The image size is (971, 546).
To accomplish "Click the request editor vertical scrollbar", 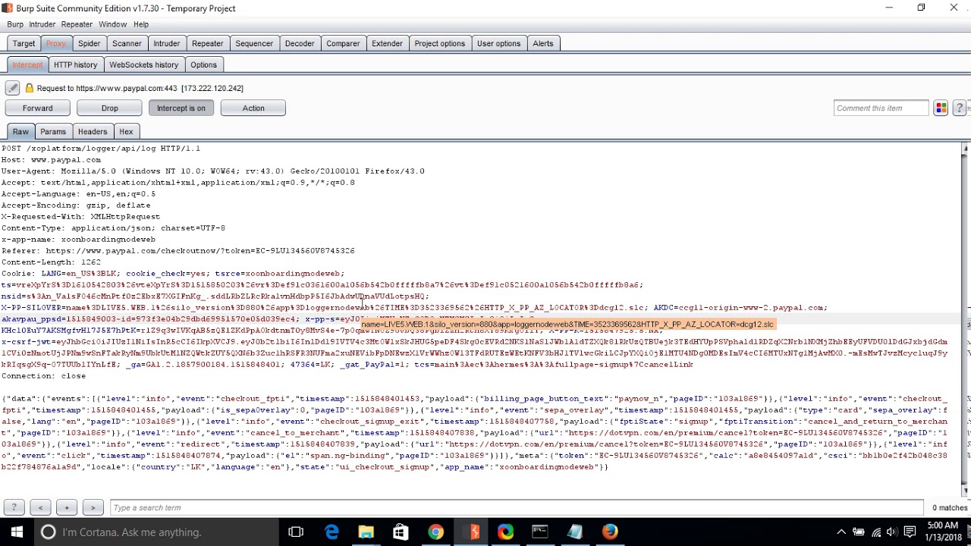I will 965,318.
